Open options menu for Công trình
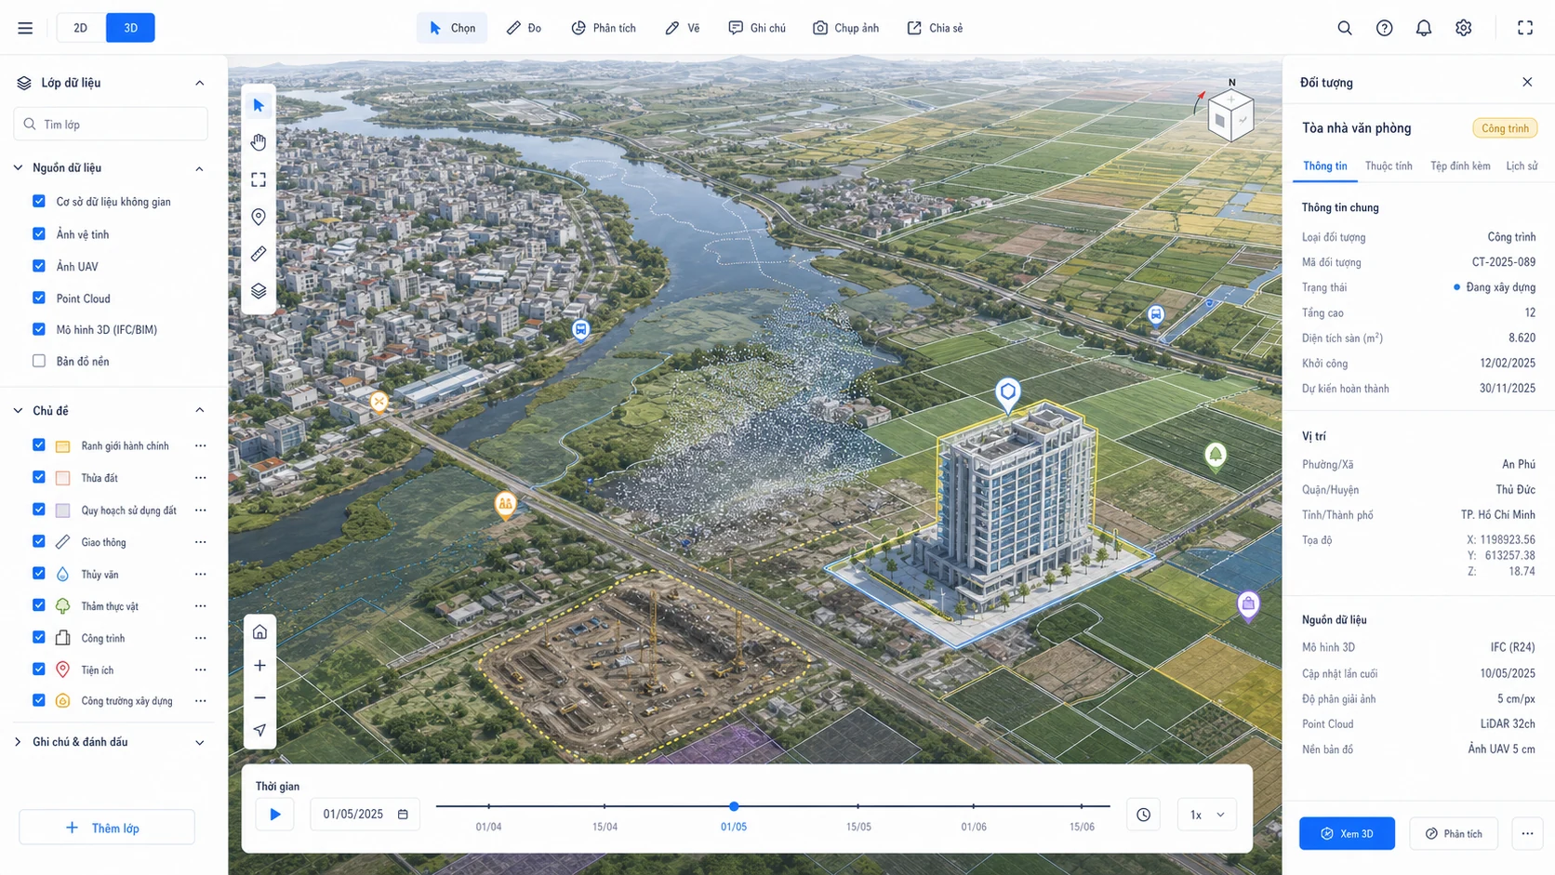Screen dimensions: 1555x875 click(201, 638)
